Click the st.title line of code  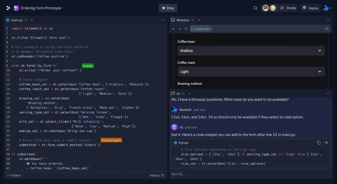[40, 38]
